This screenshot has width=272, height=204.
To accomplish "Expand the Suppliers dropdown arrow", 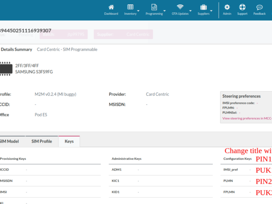I will coord(211,10).
